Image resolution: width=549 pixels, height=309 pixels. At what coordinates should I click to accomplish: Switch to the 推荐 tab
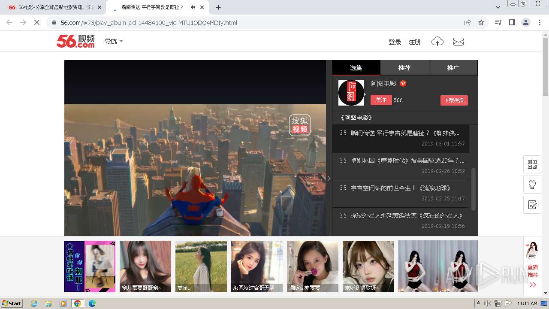click(404, 68)
